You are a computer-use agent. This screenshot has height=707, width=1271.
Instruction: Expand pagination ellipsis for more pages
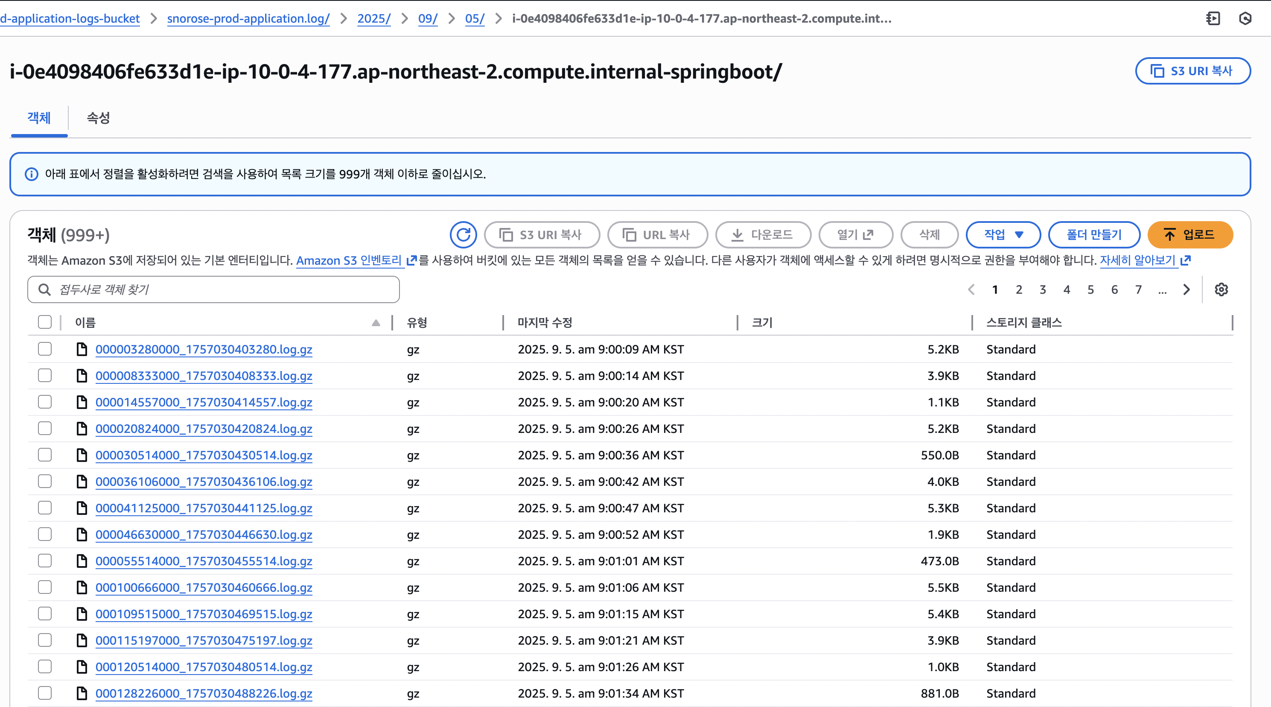(1162, 290)
